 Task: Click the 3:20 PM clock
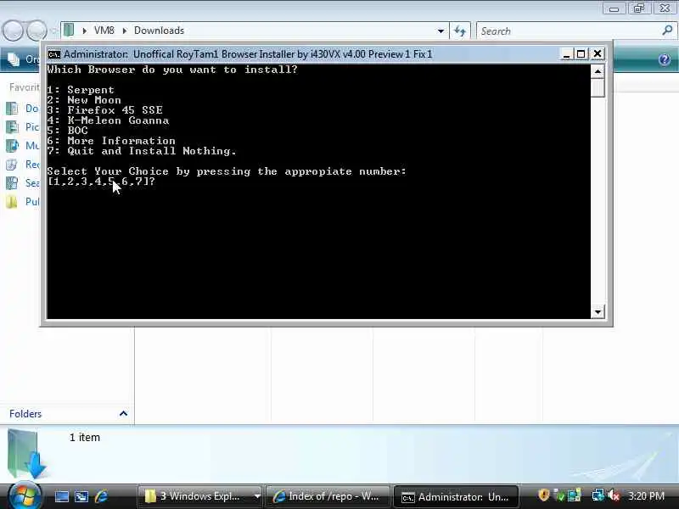tap(646, 496)
